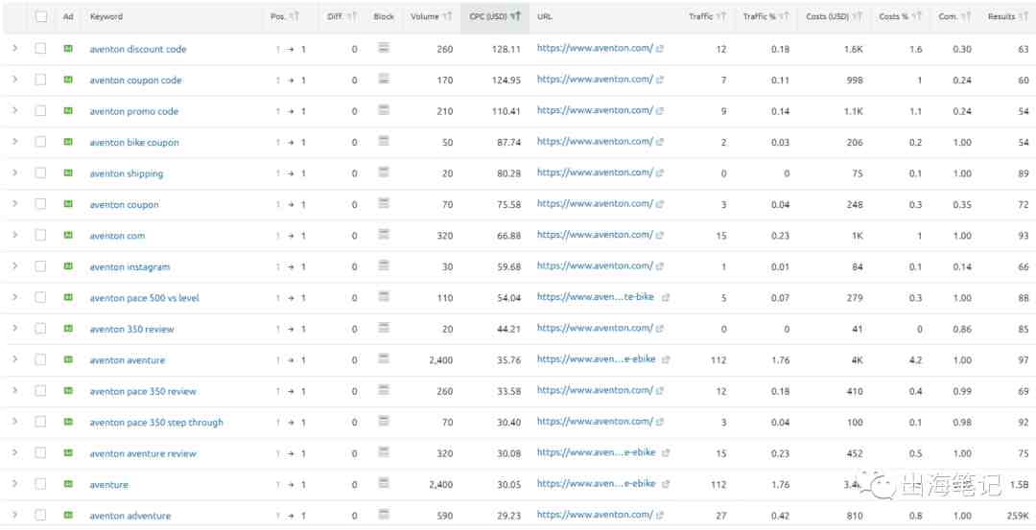Open external link icon for aventon shipping URL
This screenshot has height=530, width=1036.
[x=659, y=173]
